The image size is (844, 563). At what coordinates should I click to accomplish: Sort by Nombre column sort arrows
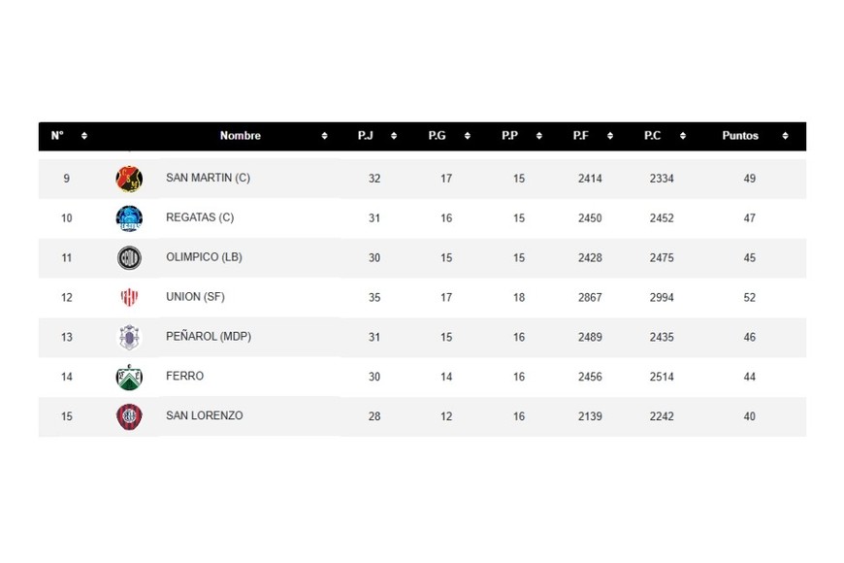coord(324,136)
